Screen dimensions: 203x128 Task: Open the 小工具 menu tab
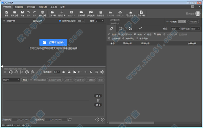point(53,7)
